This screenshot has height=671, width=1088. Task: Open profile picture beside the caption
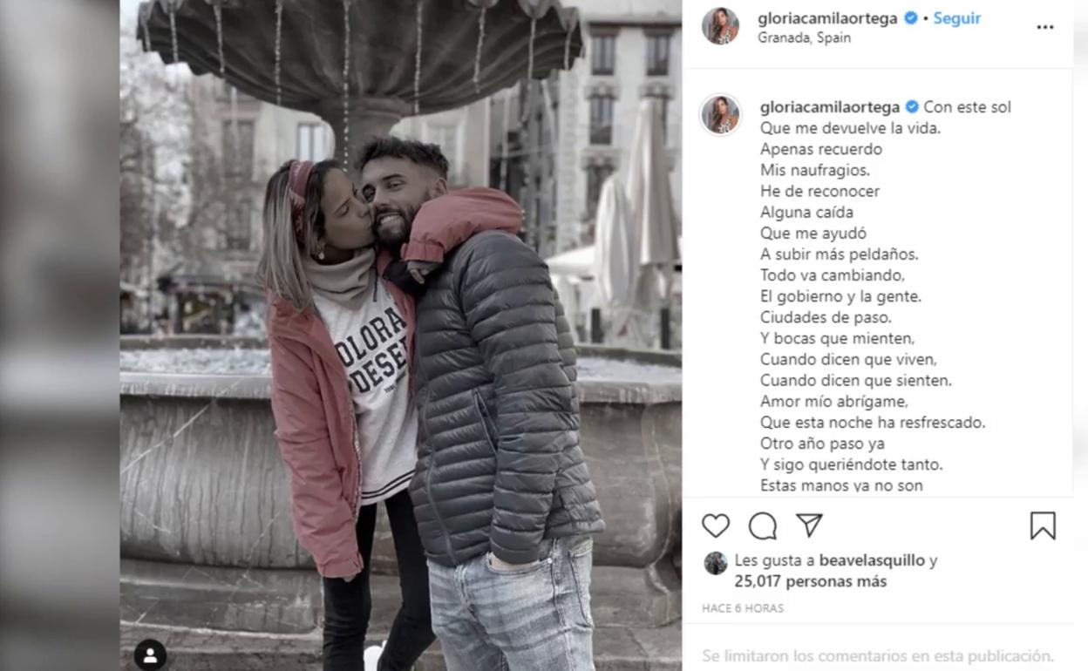721,115
